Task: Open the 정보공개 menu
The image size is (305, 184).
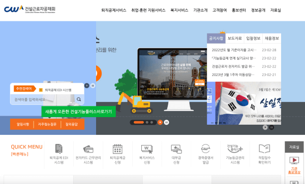Action: [258, 10]
